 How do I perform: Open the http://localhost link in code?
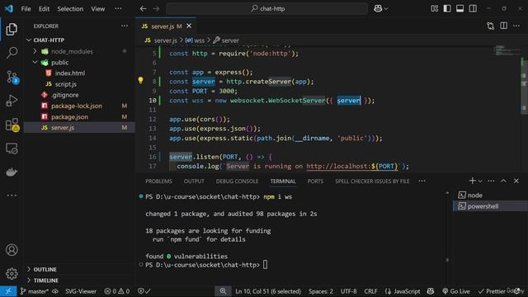click(x=352, y=167)
